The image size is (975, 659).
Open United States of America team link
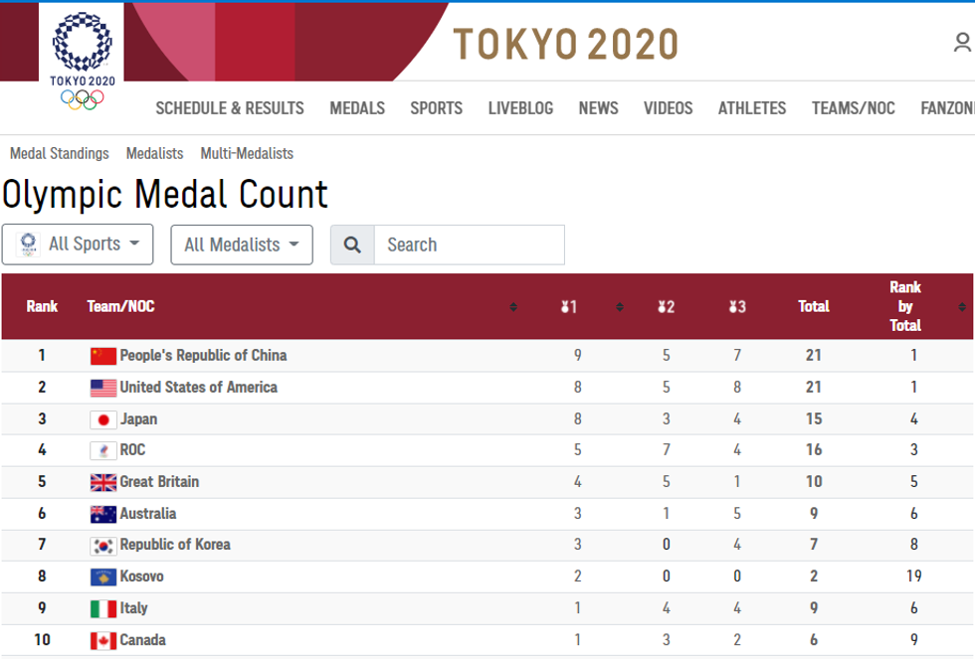[198, 388]
